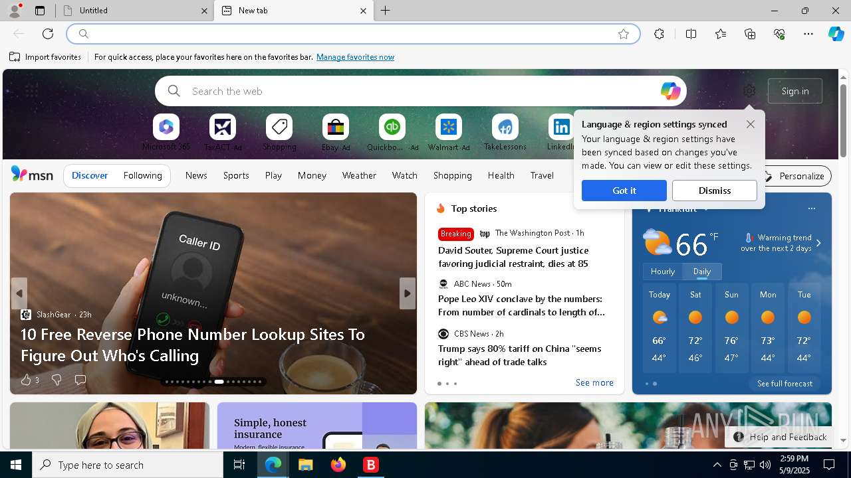Open Help and Feedback
This screenshot has width=851, height=478.
(x=781, y=437)
